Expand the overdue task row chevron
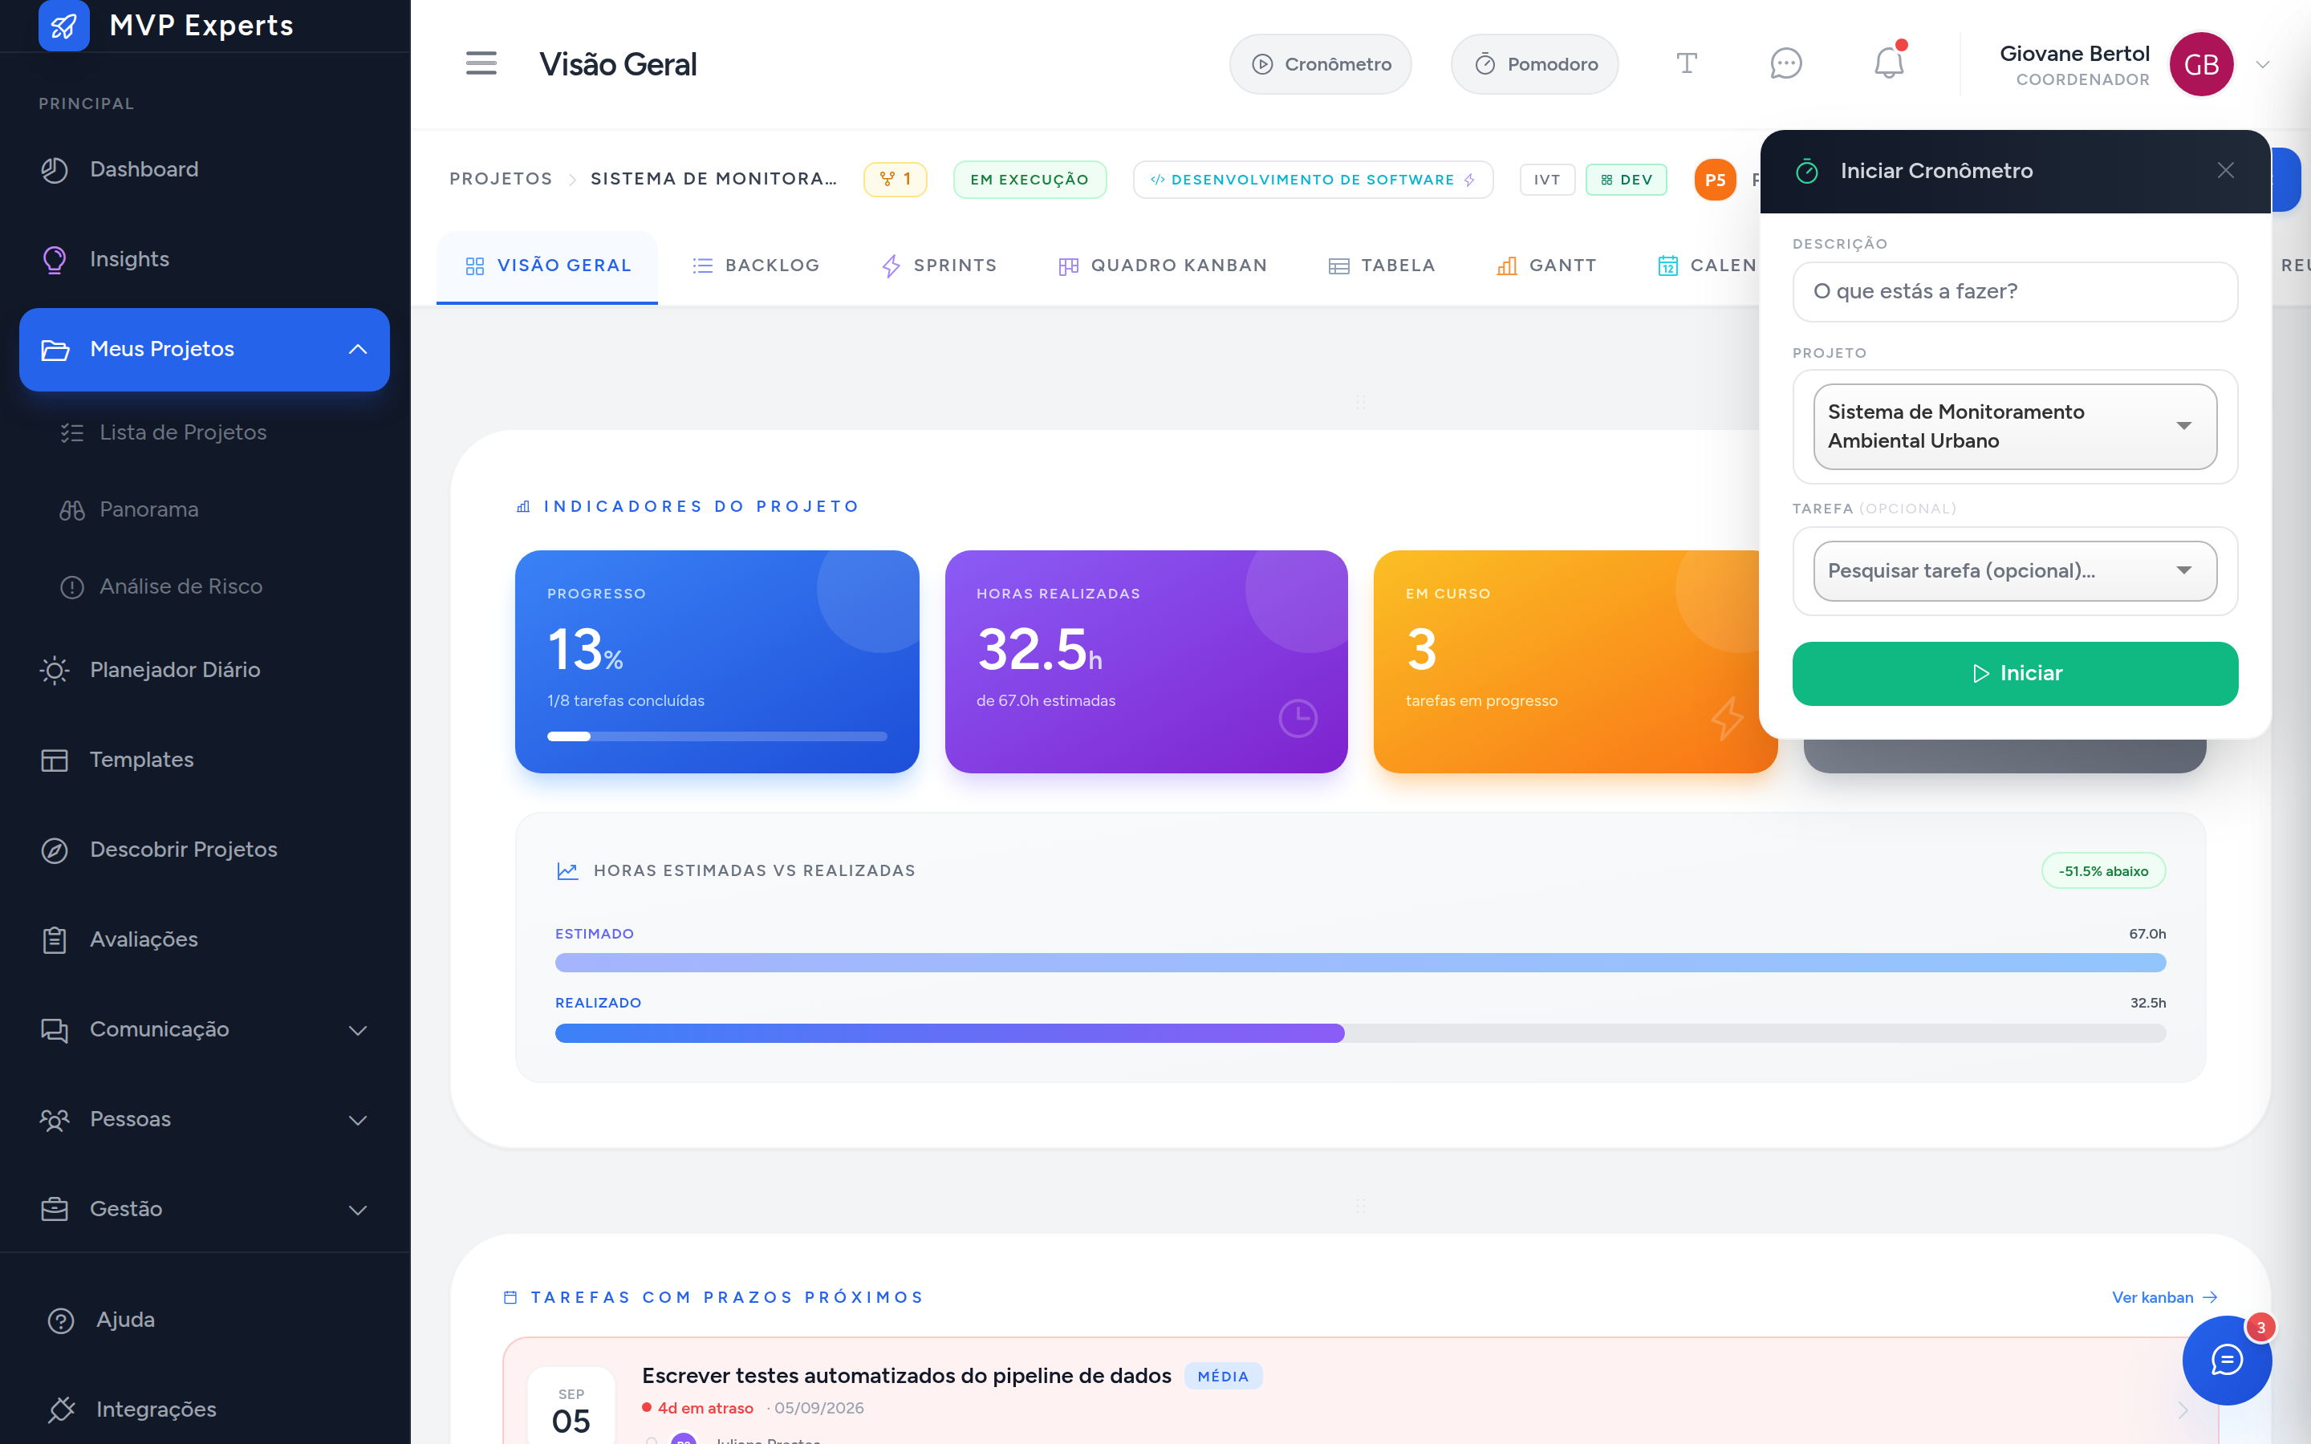 point(2183,1410)
